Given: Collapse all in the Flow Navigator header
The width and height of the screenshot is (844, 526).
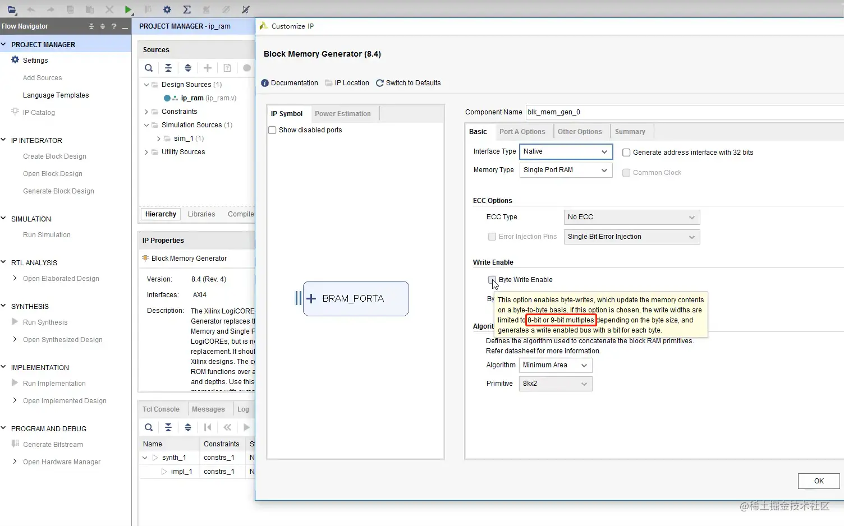Looking at the screenshot, I should 91,26.
